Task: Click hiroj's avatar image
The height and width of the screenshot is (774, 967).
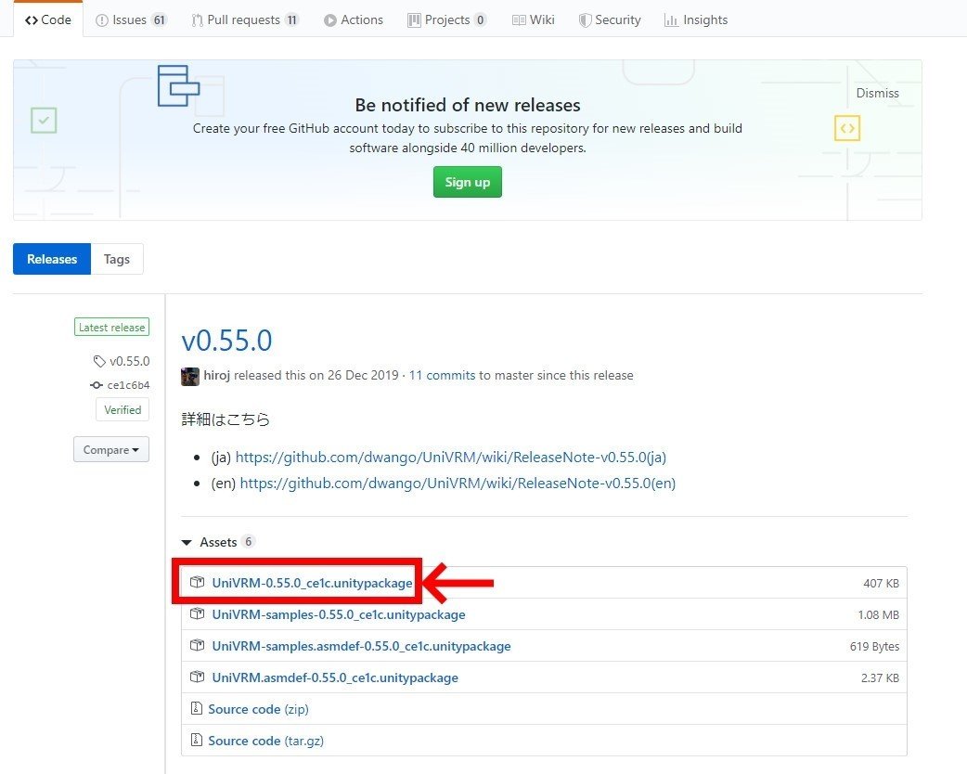Action: click(x=190, y=376)
